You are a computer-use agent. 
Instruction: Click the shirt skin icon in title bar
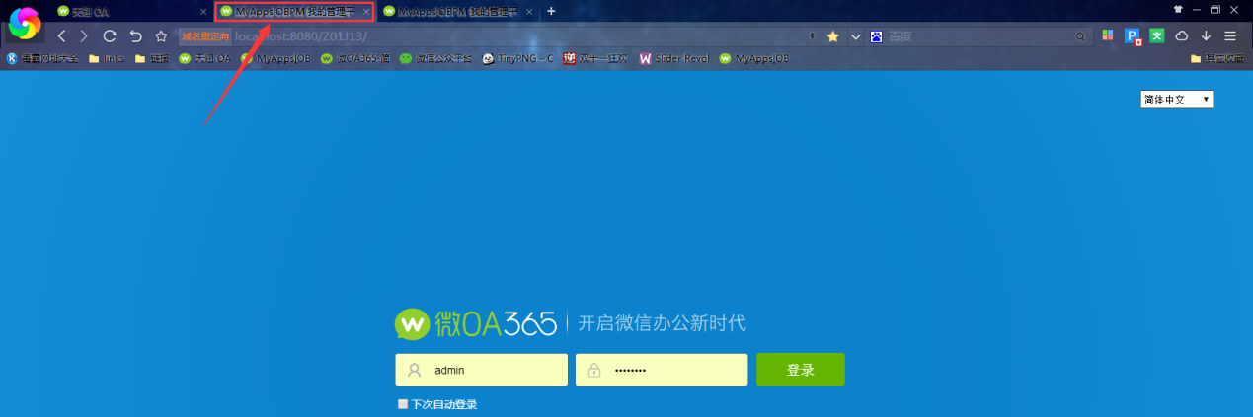pyautogui.click(x=1178, y=9)
